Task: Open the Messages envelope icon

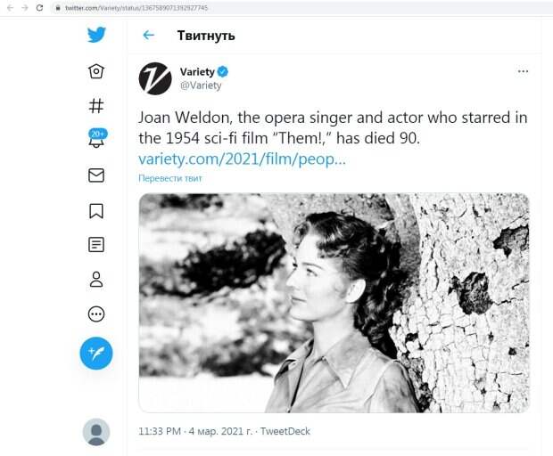Action: pyautogui.click(x=96, y=175)
